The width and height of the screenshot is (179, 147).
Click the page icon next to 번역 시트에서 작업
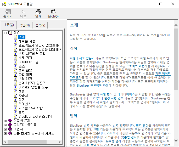click(16, 54)
